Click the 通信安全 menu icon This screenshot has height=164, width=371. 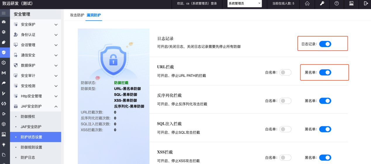[16, 55]
